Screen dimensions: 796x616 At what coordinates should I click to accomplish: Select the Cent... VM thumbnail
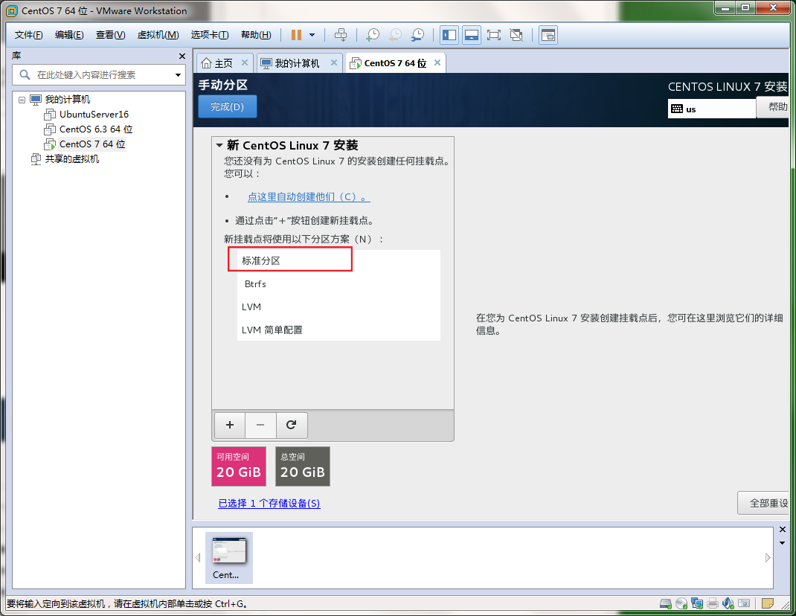click(x=228, y=558)
